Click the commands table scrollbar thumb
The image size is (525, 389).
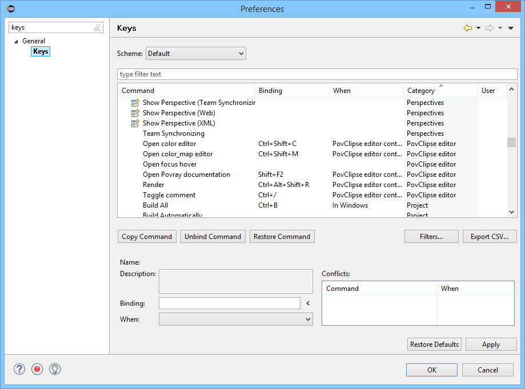(x=511, y=142)
